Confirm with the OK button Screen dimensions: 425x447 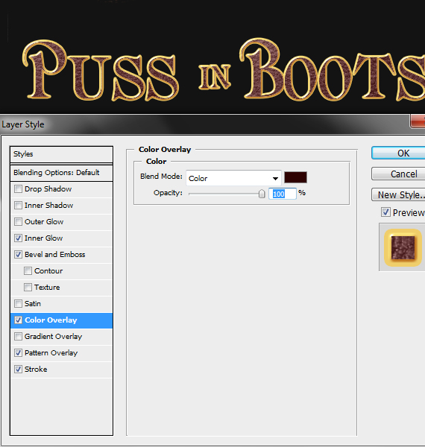(x=400, y=153)
